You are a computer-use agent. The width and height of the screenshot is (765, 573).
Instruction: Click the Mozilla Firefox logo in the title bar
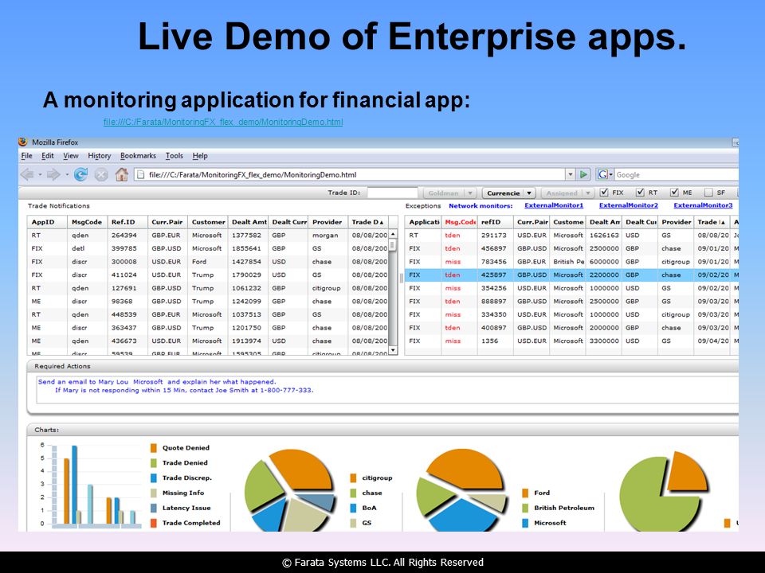[23, 142]
